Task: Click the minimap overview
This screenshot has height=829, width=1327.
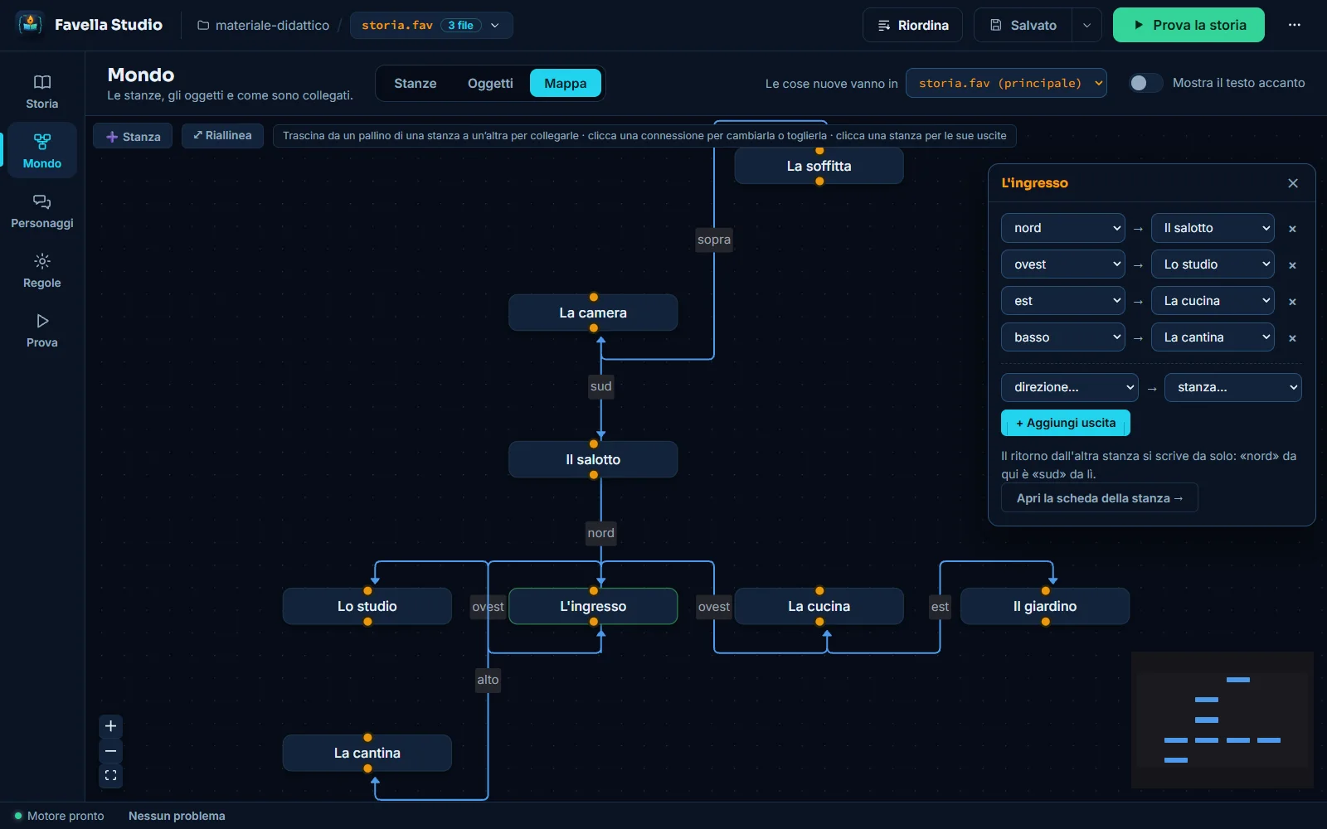Action: [x=1222, y=720]
